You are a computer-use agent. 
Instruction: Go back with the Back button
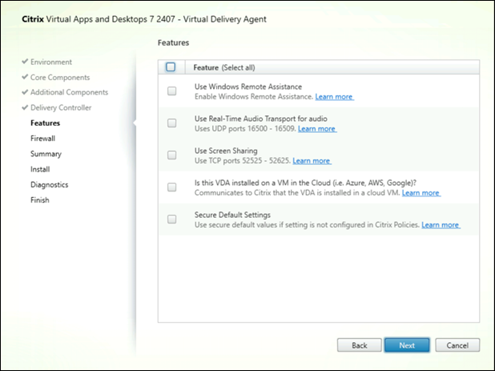tap(360, 345)
